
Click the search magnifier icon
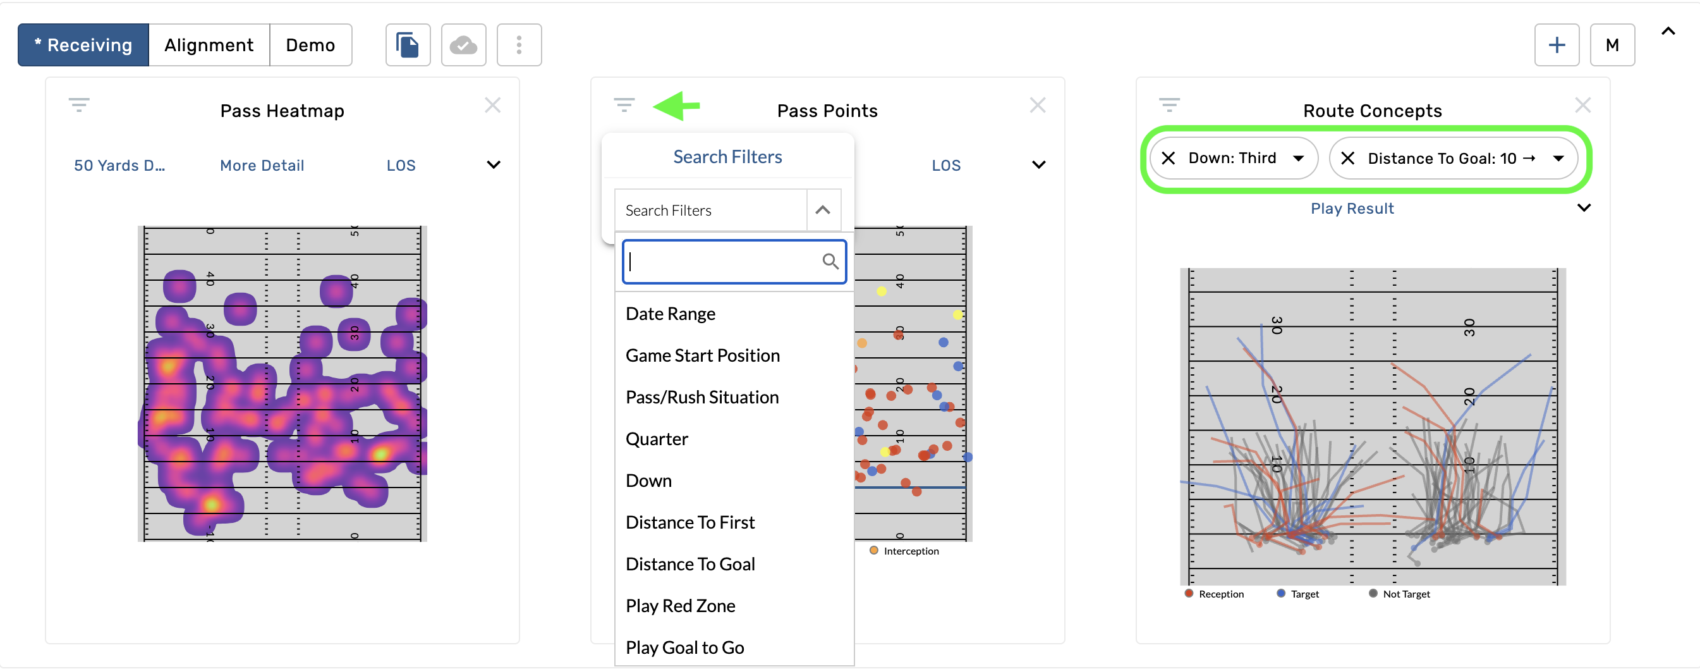(830, 262)
